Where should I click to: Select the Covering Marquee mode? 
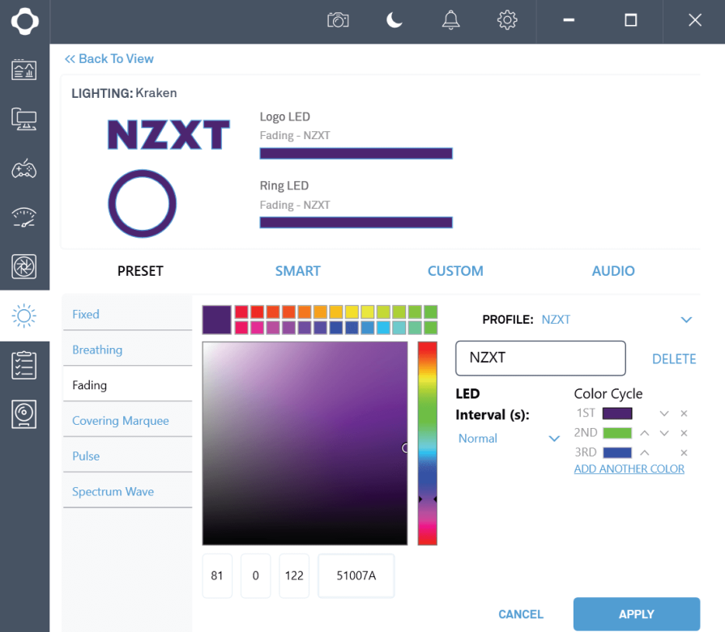pyautogui.click(x=128, y=421)
